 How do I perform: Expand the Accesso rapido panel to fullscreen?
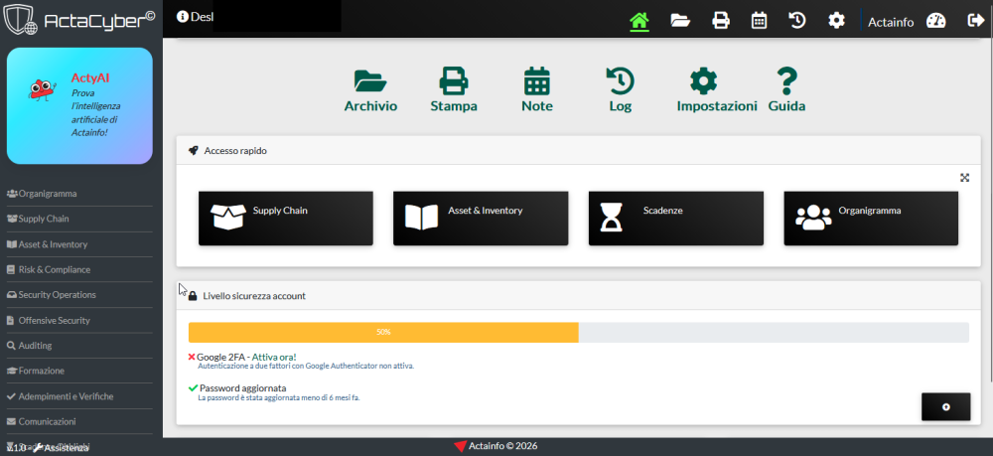964,177
